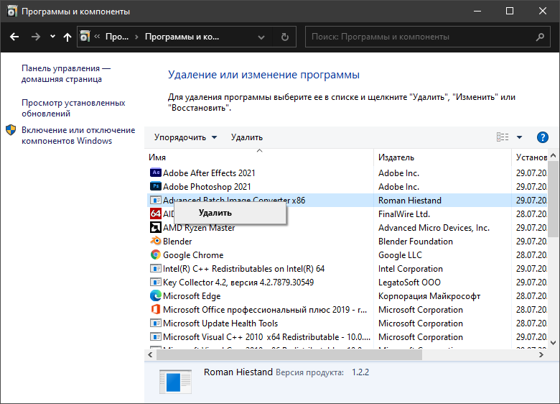Choose Удалить in the context menu
Screen dimensions: 560x404
click(230, 213)
